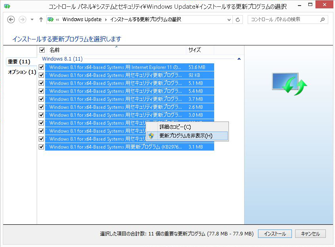The image size is (335, 247).
Task: Click the Windows Update icon in the address bar
Action: click(x=51, y=20)
